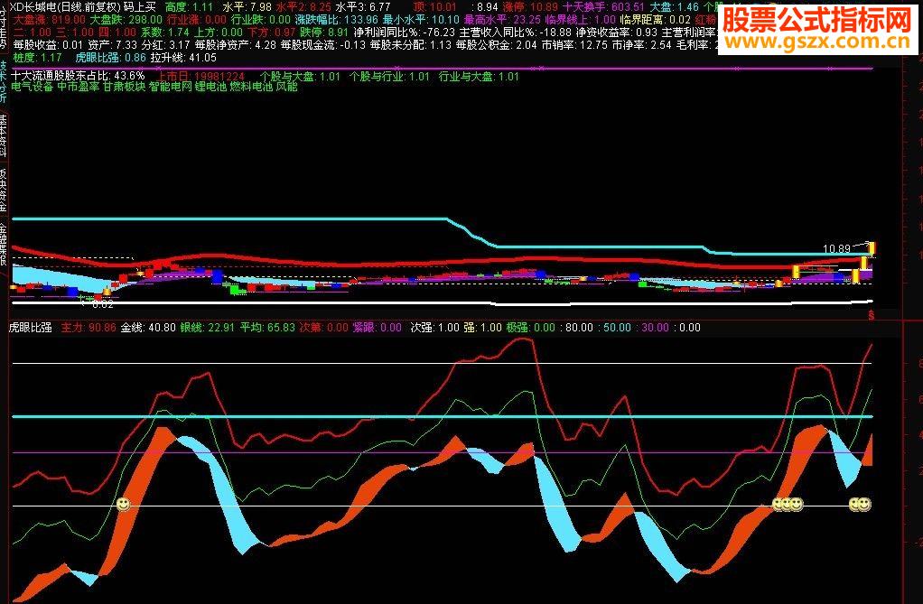This screenshot has width=923, height=604.
Task: Click the '十大流通股股东占比: 43.6%' text
Action: [x=78, y=76]
